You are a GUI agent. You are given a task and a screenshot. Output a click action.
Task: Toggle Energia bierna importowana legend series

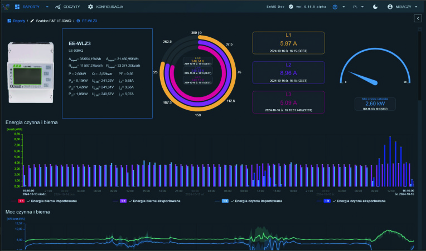[x=54, y=200]
